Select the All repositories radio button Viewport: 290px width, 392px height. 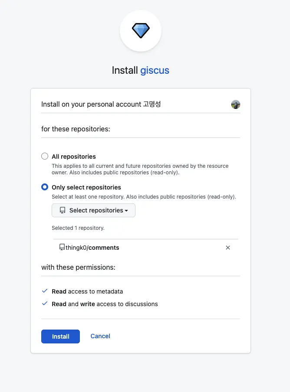45,157
